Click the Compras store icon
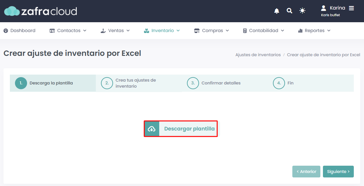The image size is (364, 186). 197,30
